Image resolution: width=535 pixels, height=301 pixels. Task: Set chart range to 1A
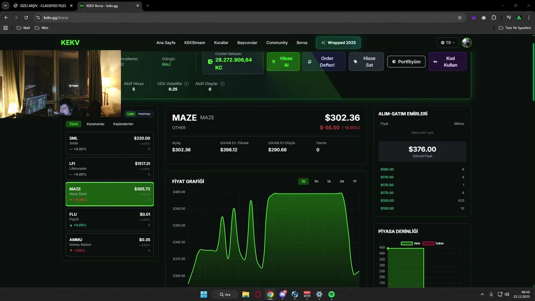coord(329,181)
